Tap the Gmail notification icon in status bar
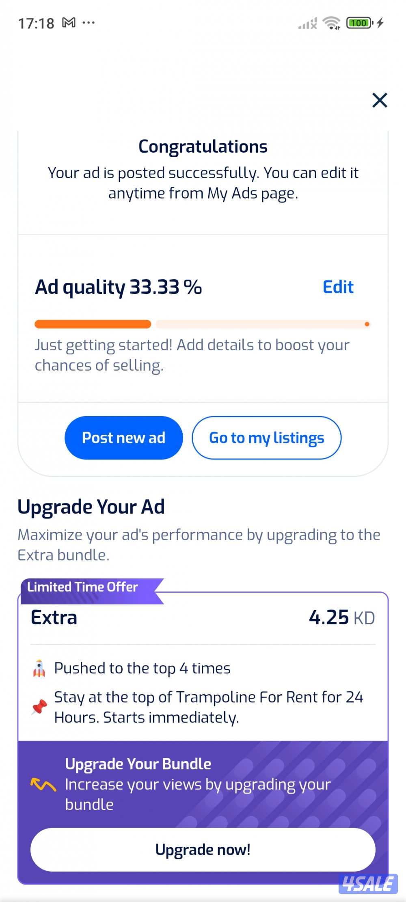406x902 pixels. (x=69, y=23)
